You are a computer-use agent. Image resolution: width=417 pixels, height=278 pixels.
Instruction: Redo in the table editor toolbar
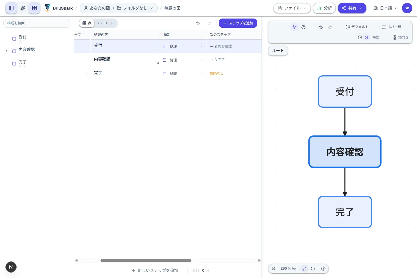tap(209, 23)
